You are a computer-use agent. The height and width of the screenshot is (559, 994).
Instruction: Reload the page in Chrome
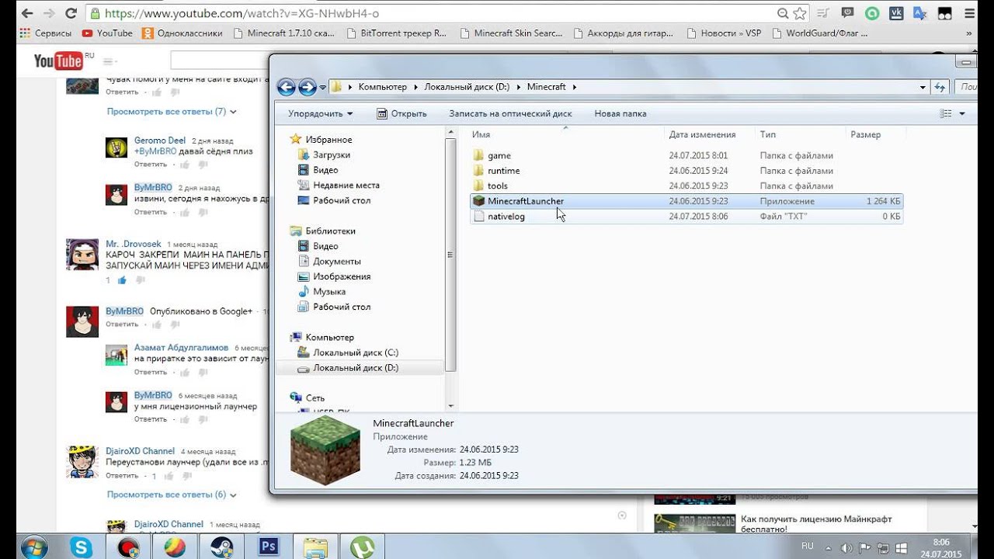71,13
